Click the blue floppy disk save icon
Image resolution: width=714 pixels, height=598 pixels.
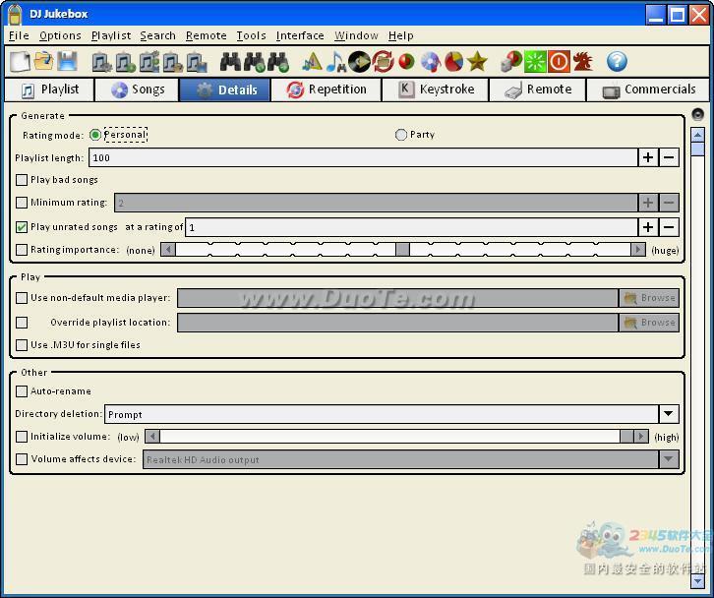click(x=67, y=62)
